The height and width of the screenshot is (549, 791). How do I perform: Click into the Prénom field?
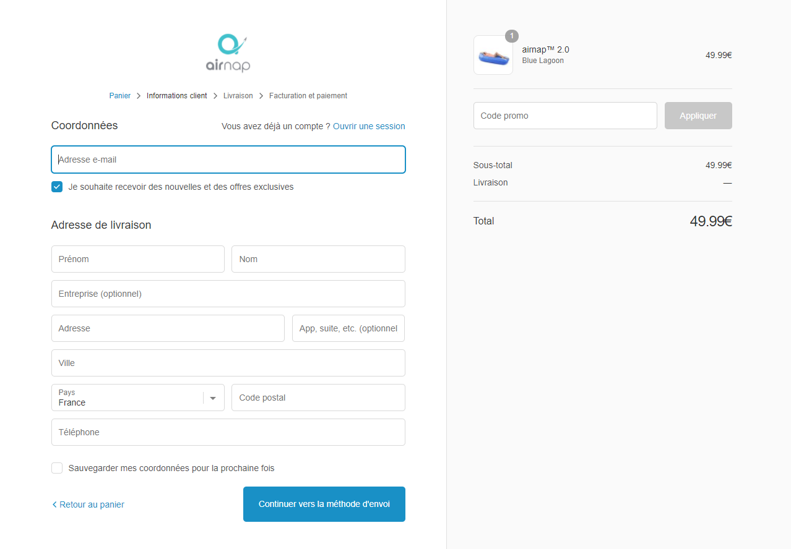138,259
